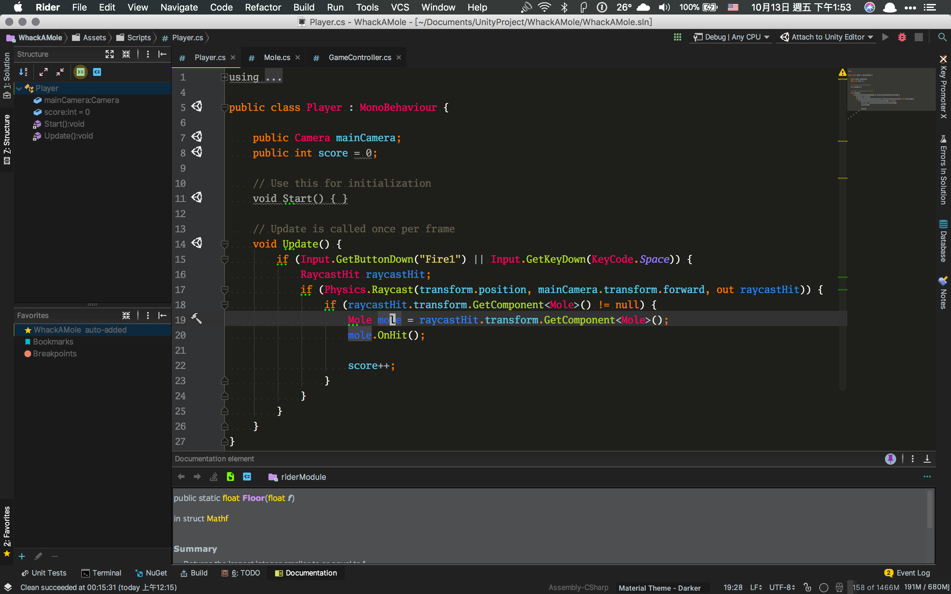Image resolution: width=951 pixels, height=594 pixels.
Task: Click the sort alphabetically icon in Structure panel
Action: [x=23, y=72]
